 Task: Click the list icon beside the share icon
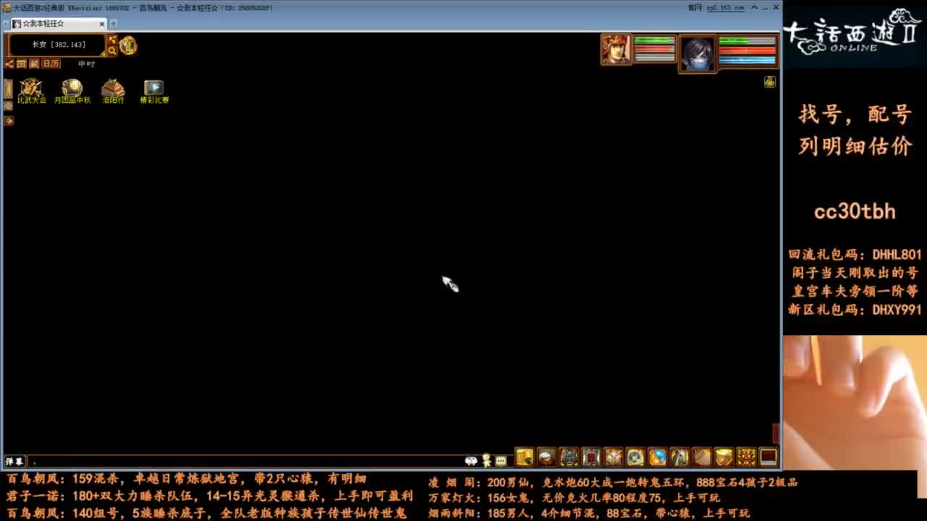coord(22,64)
